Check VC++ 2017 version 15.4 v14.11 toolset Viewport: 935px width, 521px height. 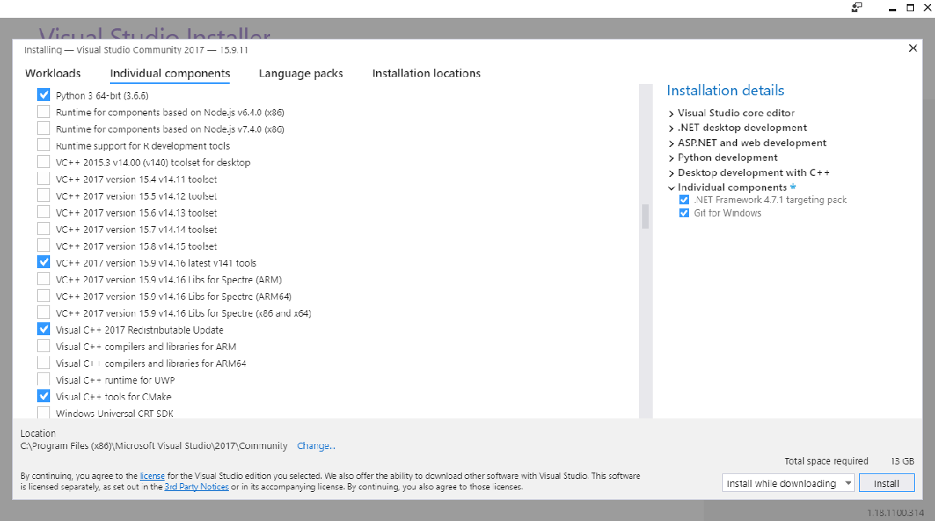tap(44, 179)
